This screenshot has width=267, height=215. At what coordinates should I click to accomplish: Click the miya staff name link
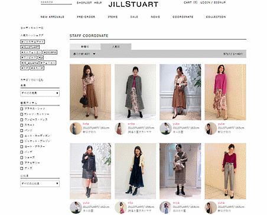(x=176, y=203)
